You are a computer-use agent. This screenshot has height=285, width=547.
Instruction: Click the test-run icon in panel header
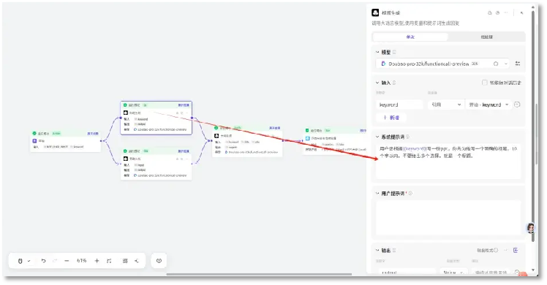coord(489,12)
